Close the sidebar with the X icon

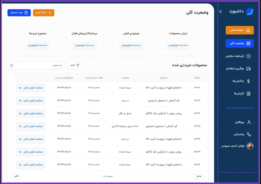[x=220, y=12]
